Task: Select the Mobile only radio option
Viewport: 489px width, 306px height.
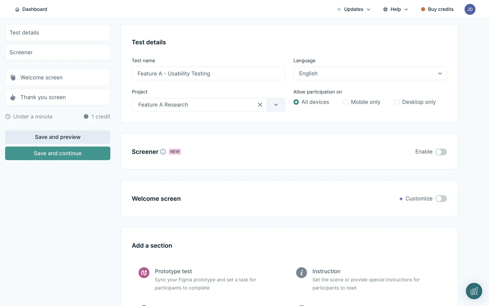Action: pyautogui.click(x=345, y=102)
